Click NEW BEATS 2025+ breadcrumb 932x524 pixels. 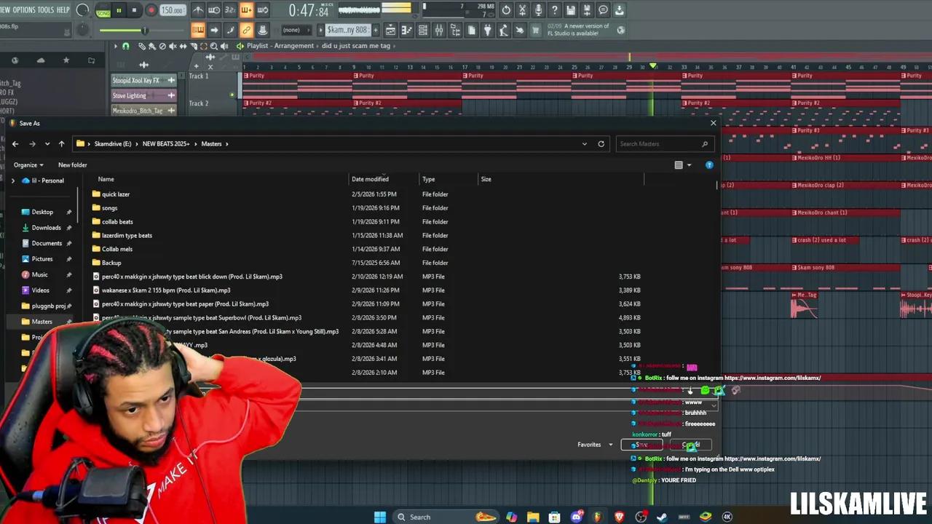(x=165, y=144)
